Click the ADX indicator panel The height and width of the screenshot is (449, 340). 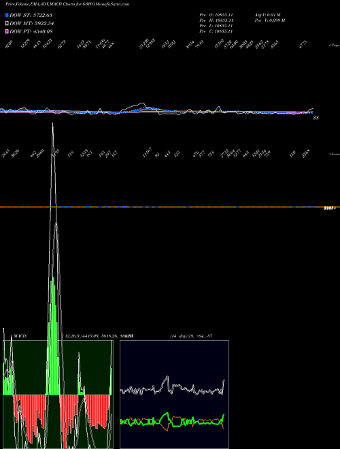[174, 395]
